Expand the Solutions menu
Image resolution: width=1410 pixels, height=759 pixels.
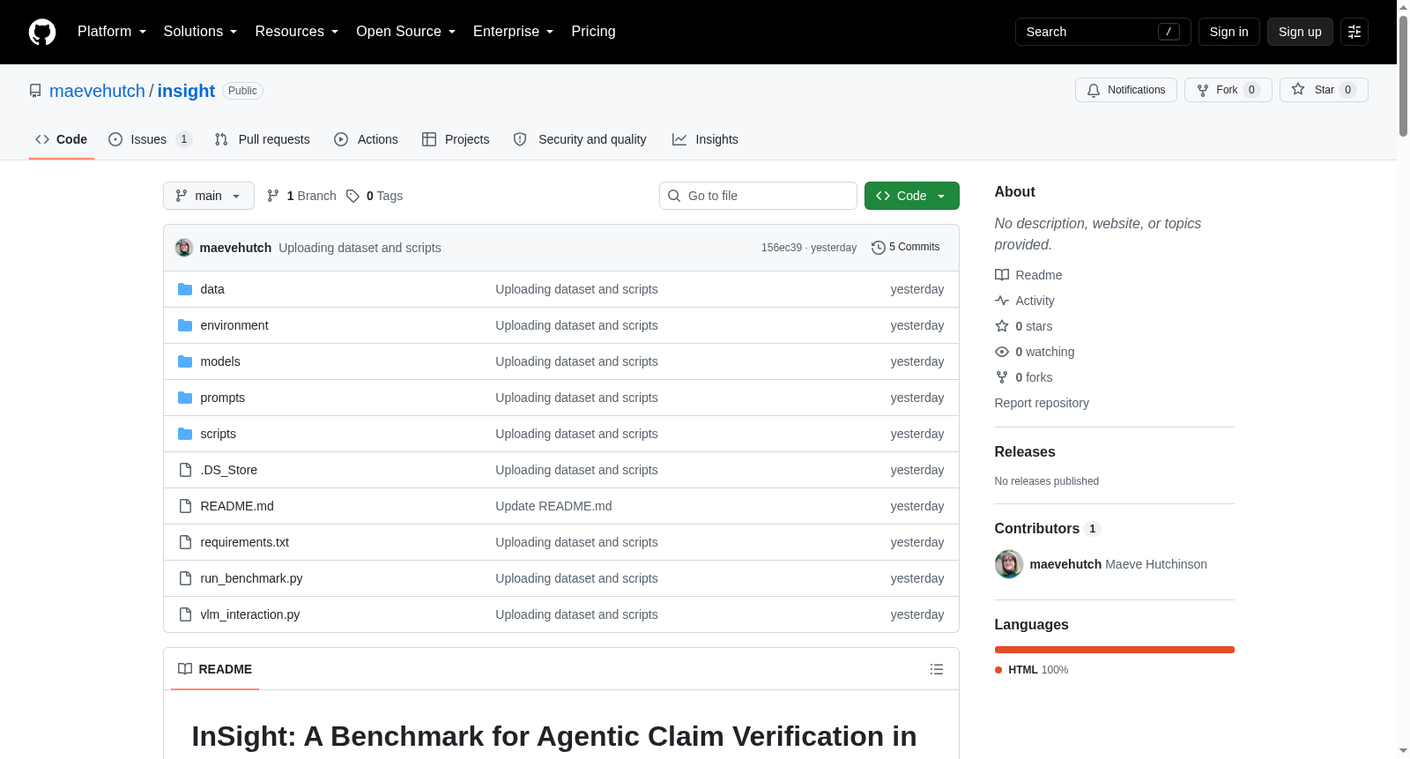201,32
